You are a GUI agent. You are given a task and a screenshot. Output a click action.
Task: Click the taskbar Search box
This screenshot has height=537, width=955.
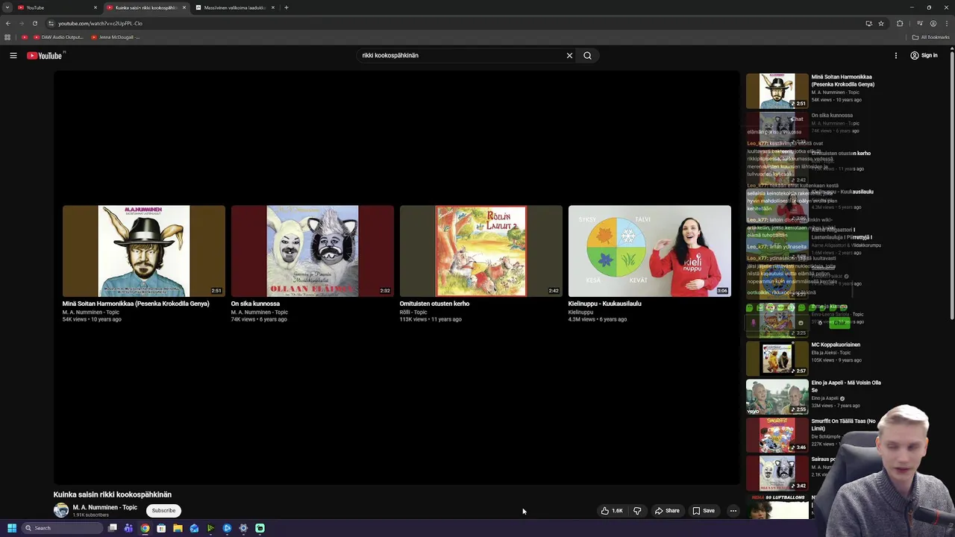(62, 528)
